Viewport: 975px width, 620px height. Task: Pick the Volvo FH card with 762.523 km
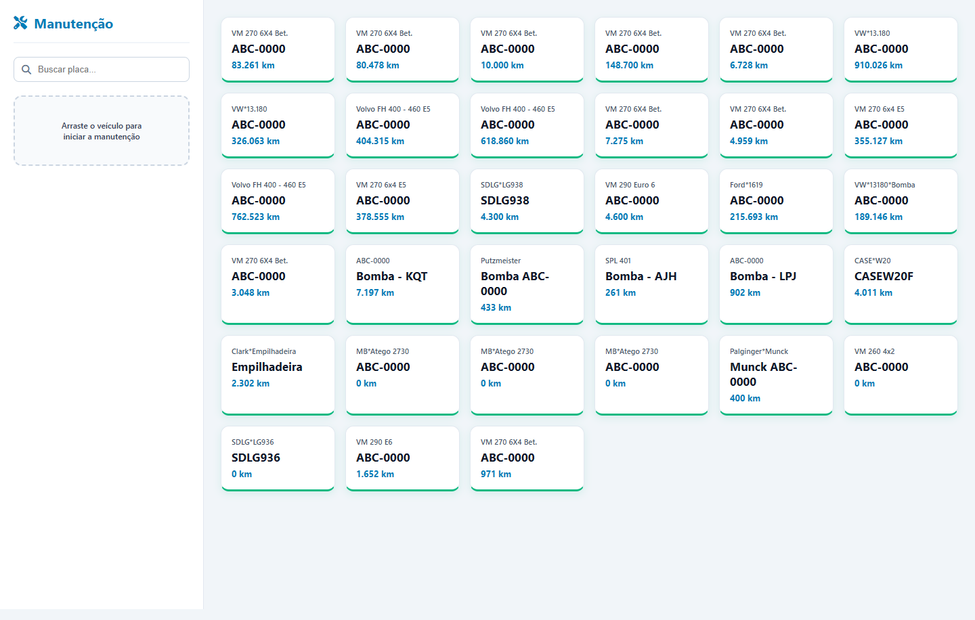(x=278, y=202)
